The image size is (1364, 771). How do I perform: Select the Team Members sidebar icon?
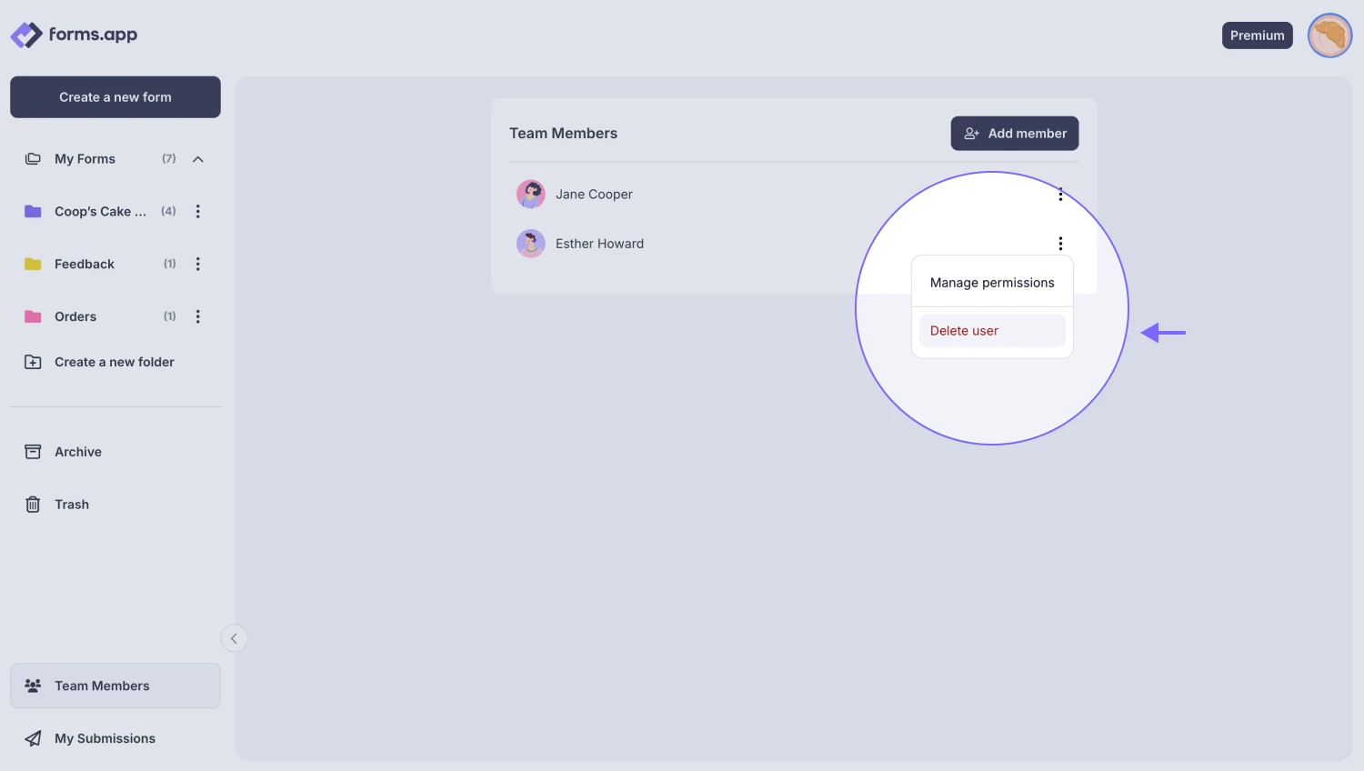tap(33, 685)
